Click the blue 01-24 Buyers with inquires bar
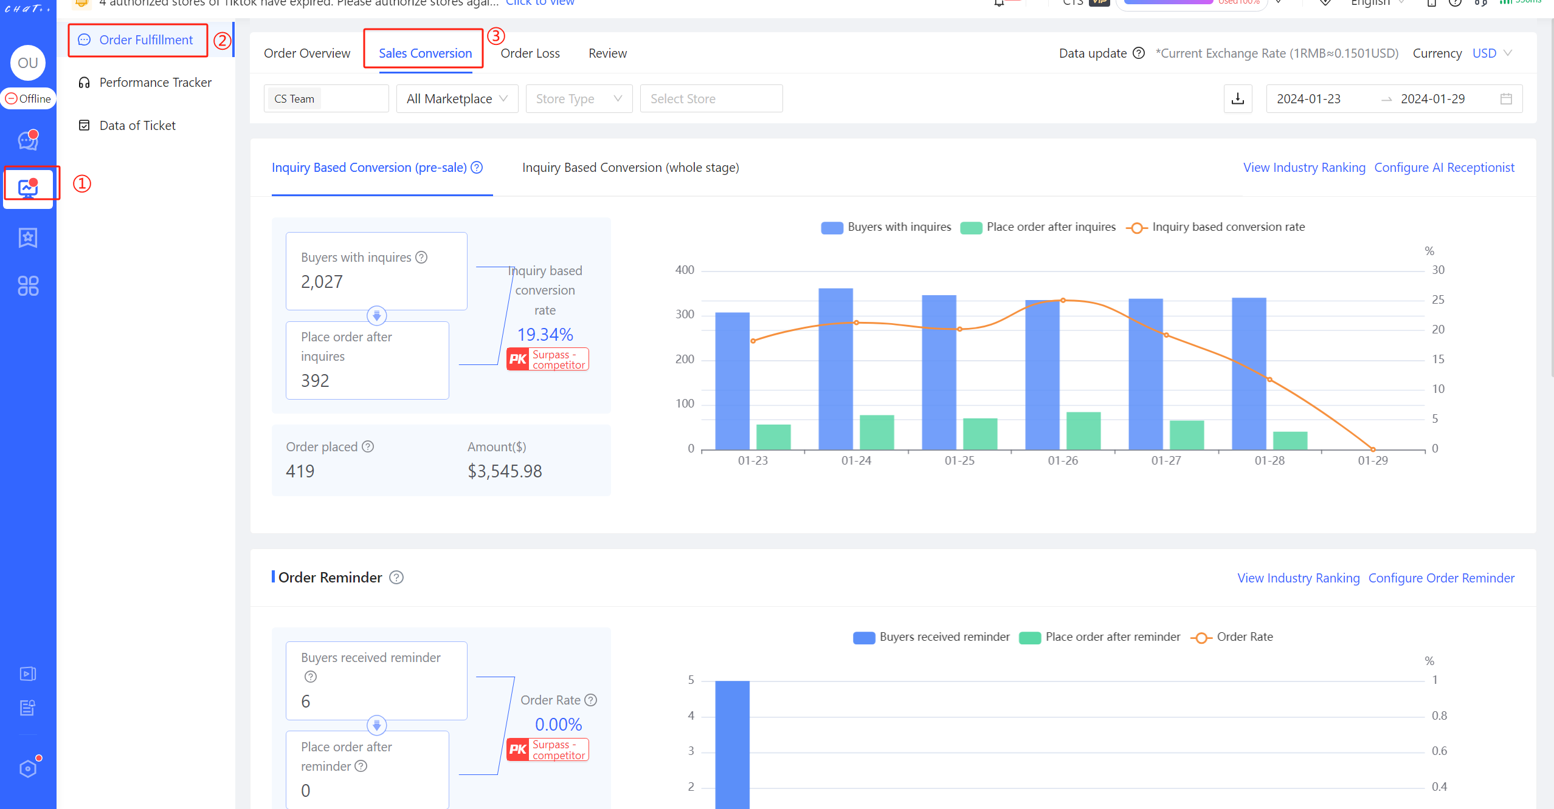The height and width of the screenshot is (809, 1554). (x=835, y=369)
